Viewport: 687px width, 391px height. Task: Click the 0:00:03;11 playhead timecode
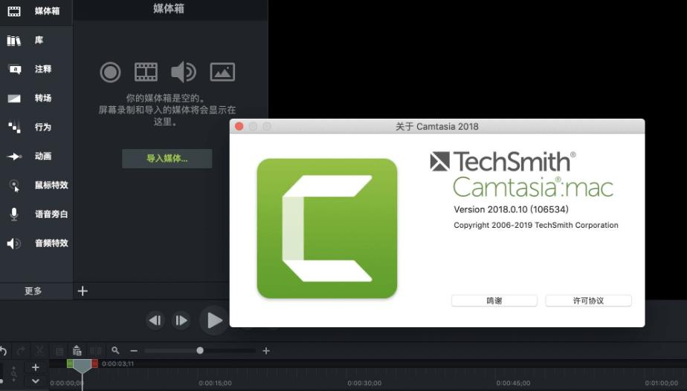118,364
